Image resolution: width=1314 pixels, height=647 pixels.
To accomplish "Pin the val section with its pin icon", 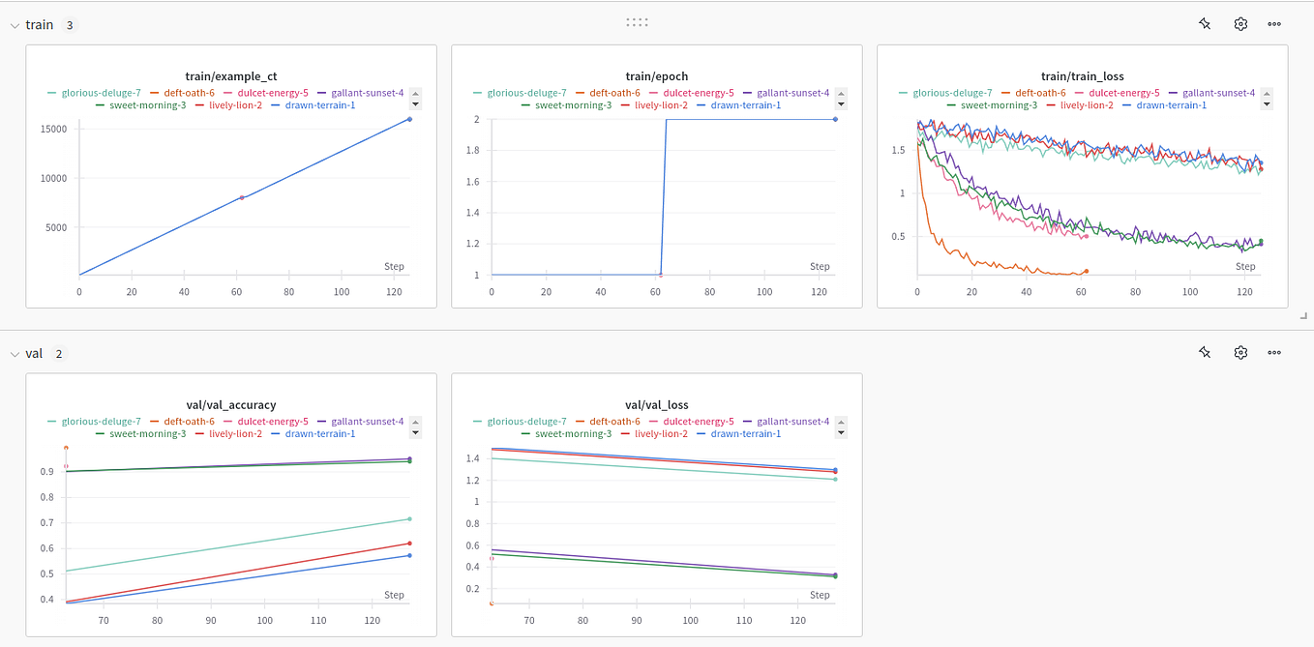I will [1204, 352].
